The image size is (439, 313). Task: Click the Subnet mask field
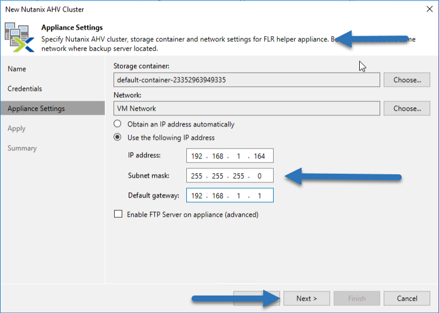(230, 175)
